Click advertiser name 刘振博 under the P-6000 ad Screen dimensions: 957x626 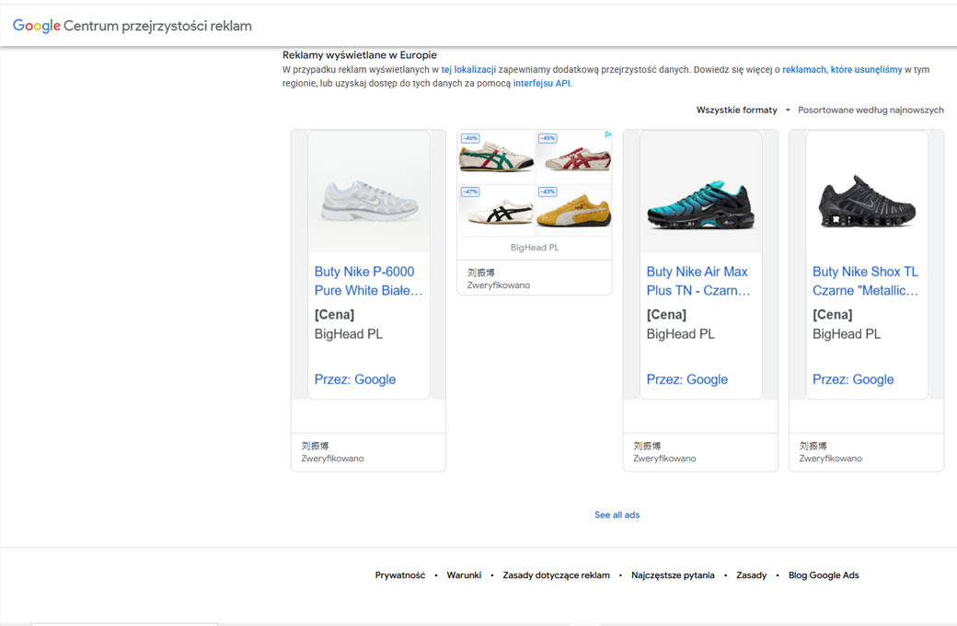(x=315, y=446)
